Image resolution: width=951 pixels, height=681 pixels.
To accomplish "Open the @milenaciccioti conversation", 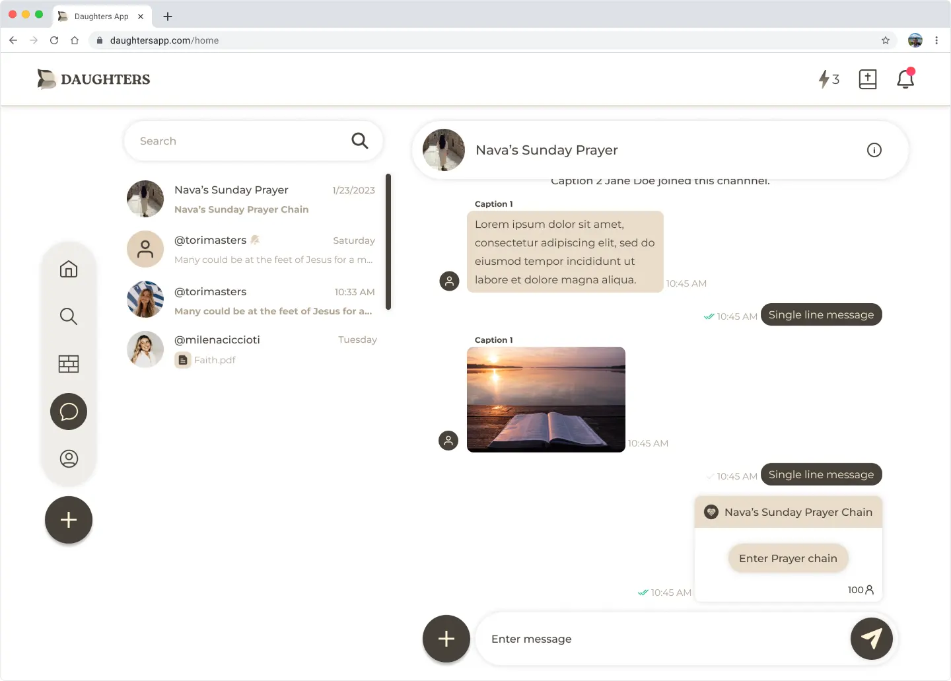I will pos(251,349).
